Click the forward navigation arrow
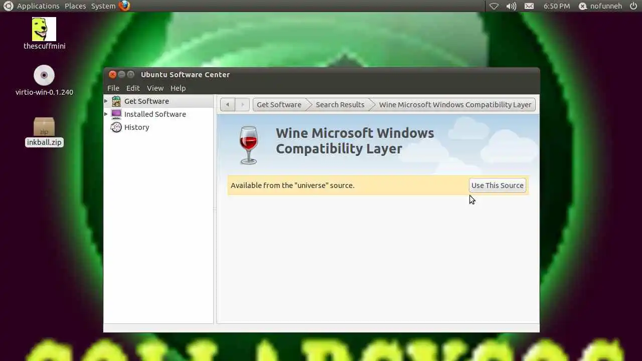 [242, 105]
